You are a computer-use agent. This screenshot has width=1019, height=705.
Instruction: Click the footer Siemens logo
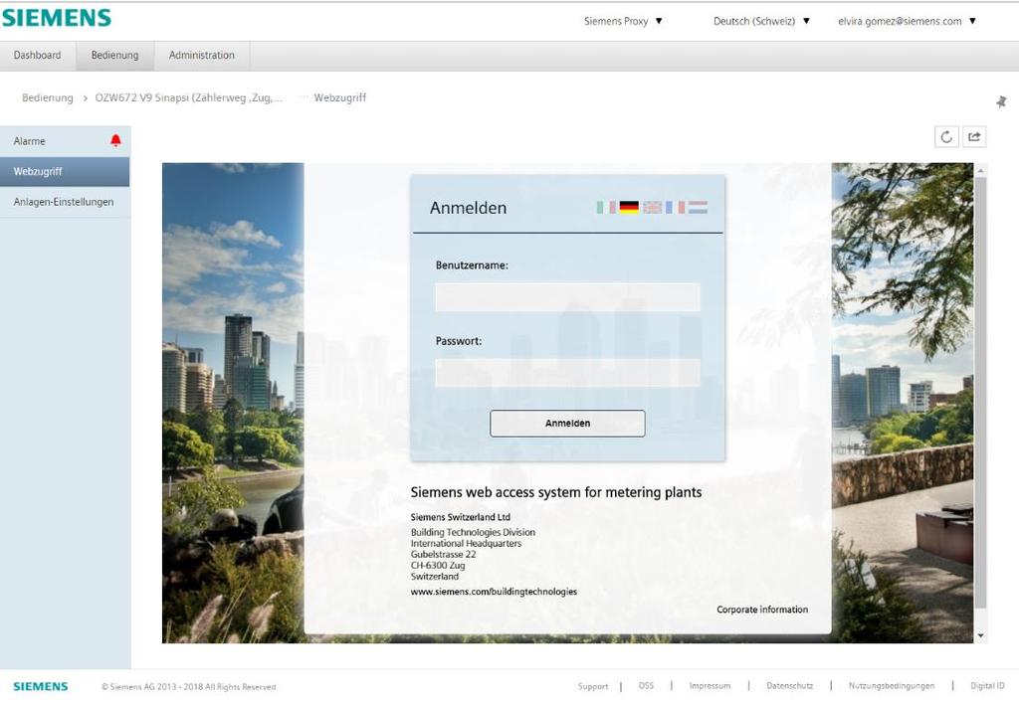pos(40,686)
